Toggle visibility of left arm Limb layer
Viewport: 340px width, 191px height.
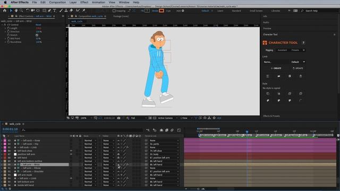71,178
